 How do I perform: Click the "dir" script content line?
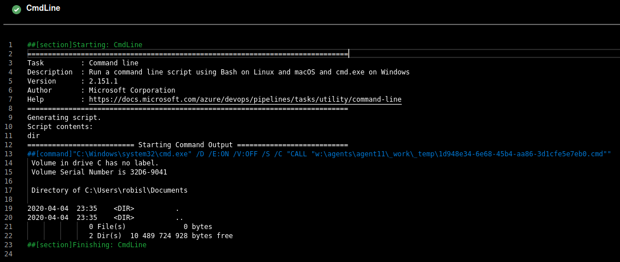pos(34,136)
